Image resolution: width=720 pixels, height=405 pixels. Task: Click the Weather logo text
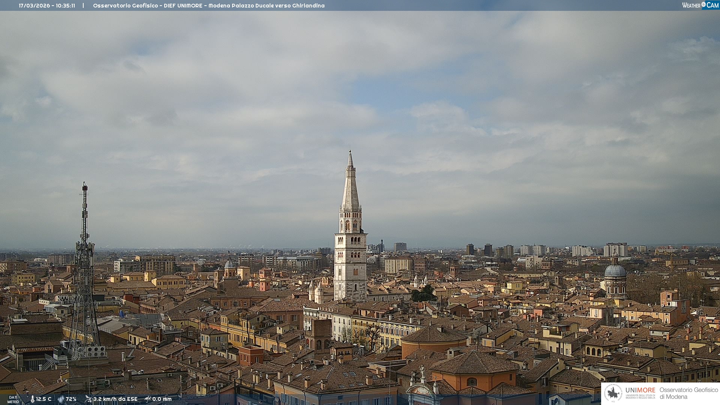(x=691, y=5)
